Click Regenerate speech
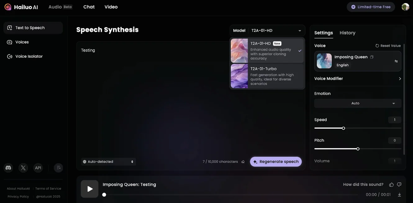The width and height of the screenshot is (413, 203). point(276,162)
